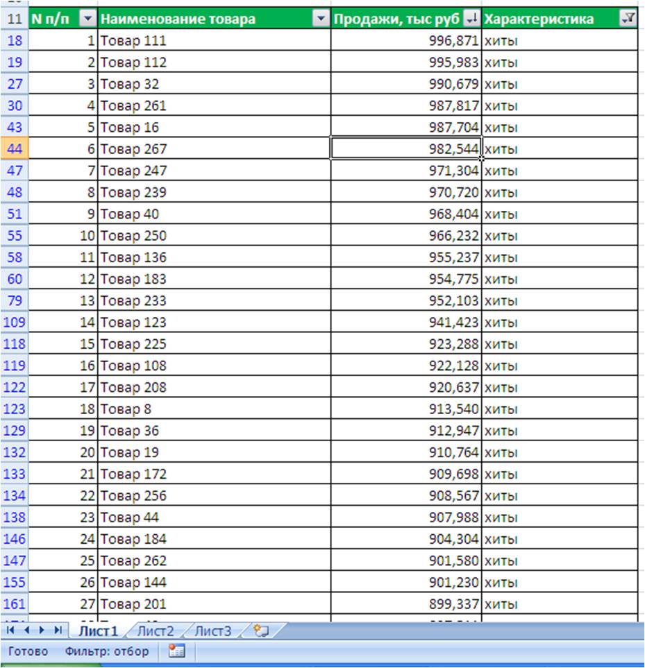This screenshot has height=668, width=645.
Task: Click the next sheet navigation arrow
Action: click(42, 630)
